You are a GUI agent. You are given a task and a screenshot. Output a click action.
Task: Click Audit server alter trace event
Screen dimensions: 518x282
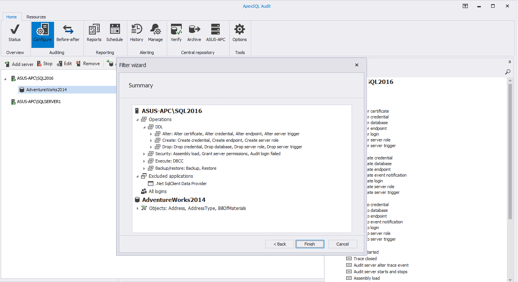[381, 265]
